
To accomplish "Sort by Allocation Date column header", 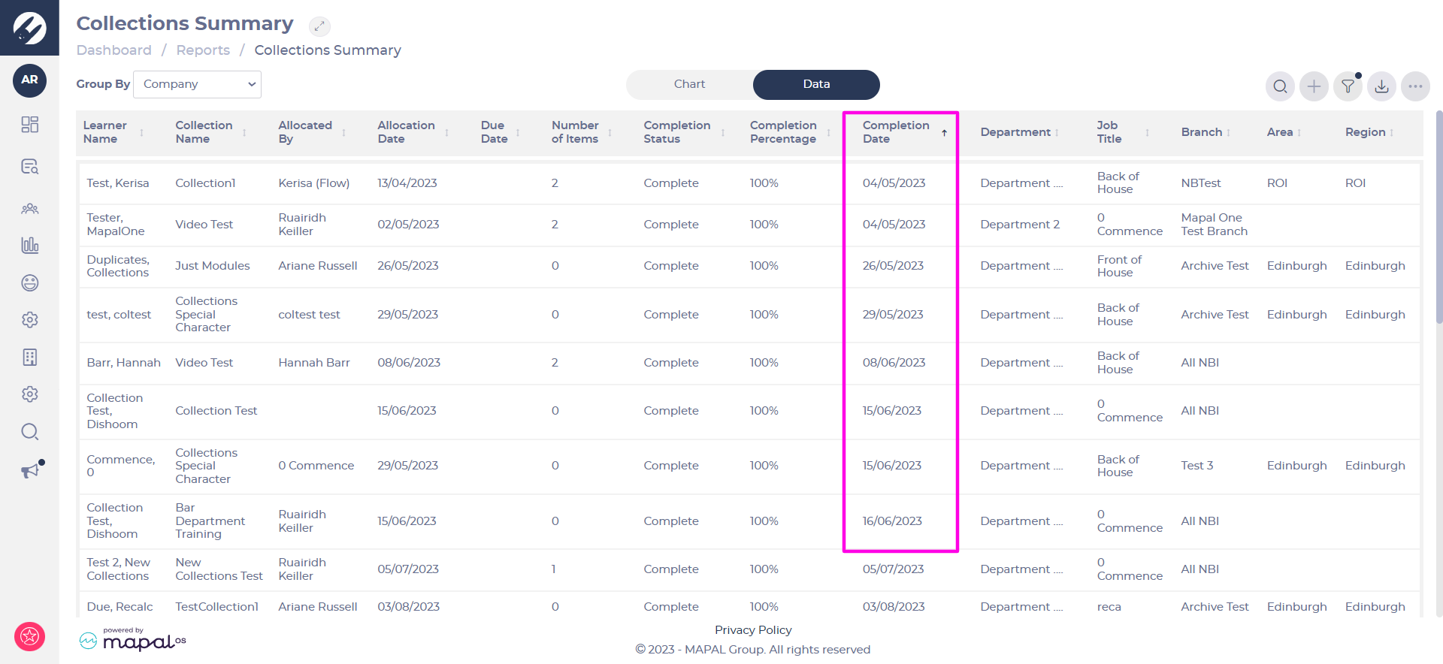I will pos(406,132).
